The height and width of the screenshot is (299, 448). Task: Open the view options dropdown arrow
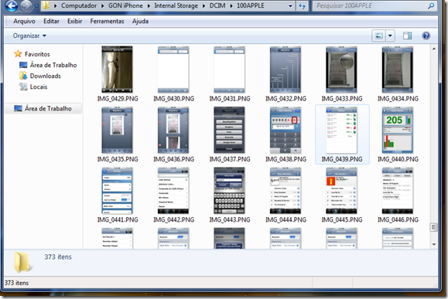390,36
